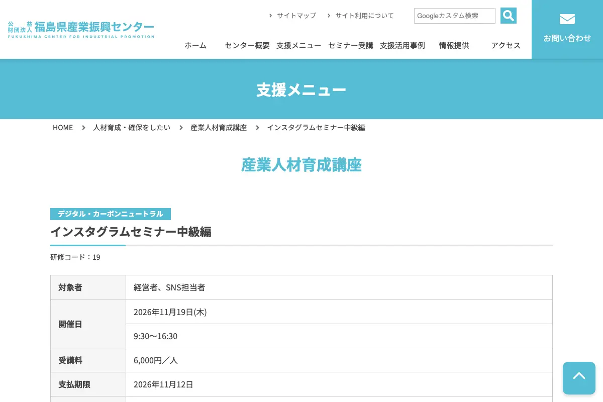Click the 2026年11月19日(木) date cell

(339, 312)
